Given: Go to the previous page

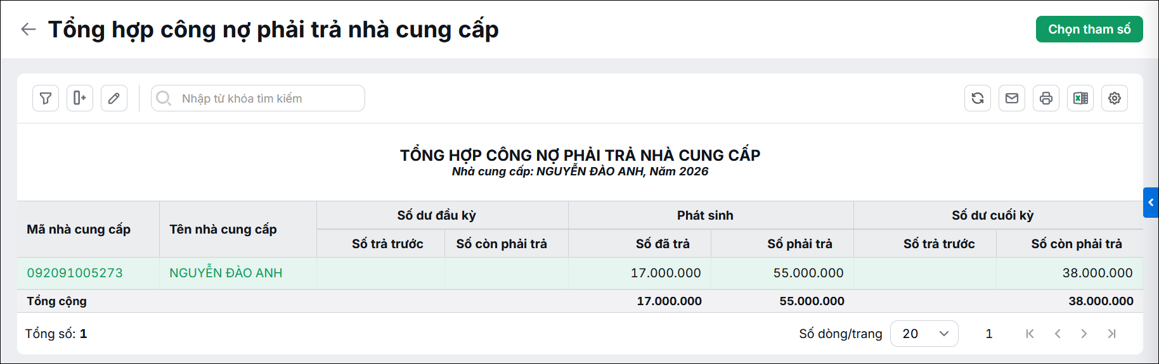Looking at the screenshot, I should [x=1058, y=334].
